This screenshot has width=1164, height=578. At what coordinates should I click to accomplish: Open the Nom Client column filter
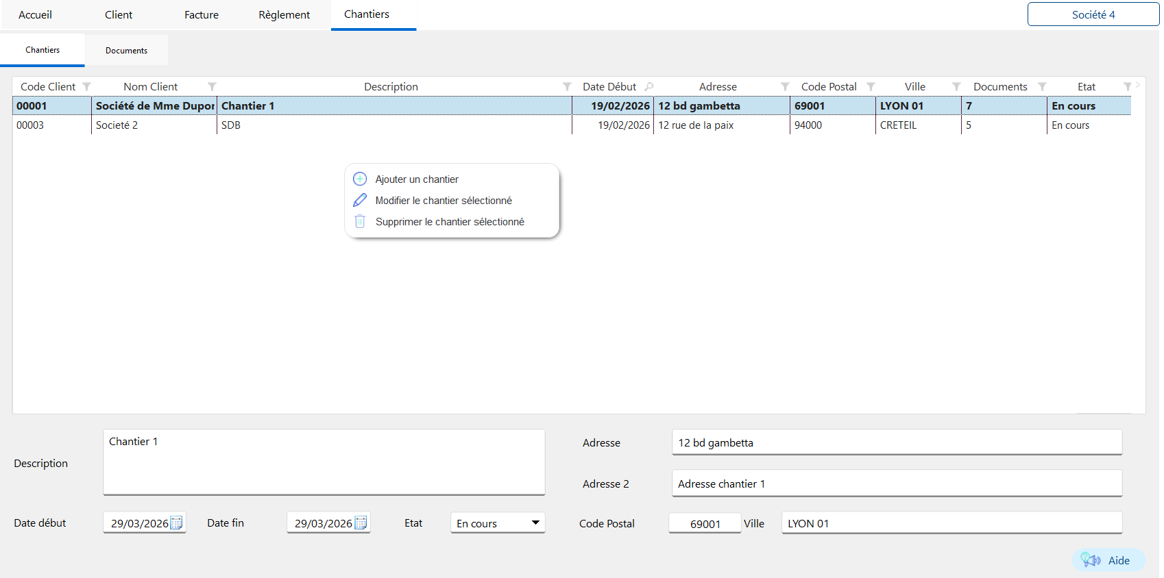point(212,86)
